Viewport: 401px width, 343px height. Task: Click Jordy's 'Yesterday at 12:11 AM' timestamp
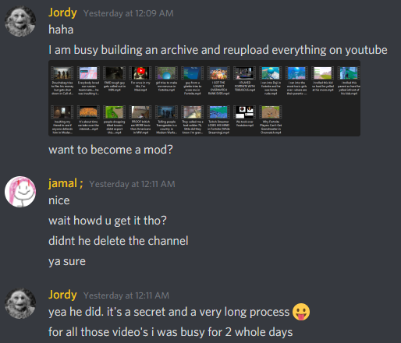[x=126, y=295]
